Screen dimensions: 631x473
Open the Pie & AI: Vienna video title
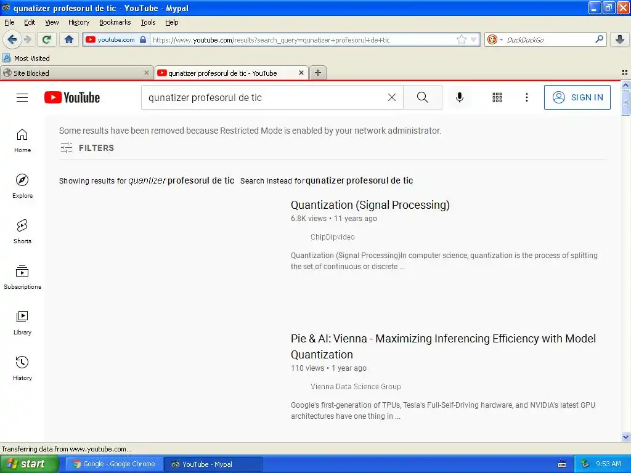pyautogui.click(x=443, y=346)
